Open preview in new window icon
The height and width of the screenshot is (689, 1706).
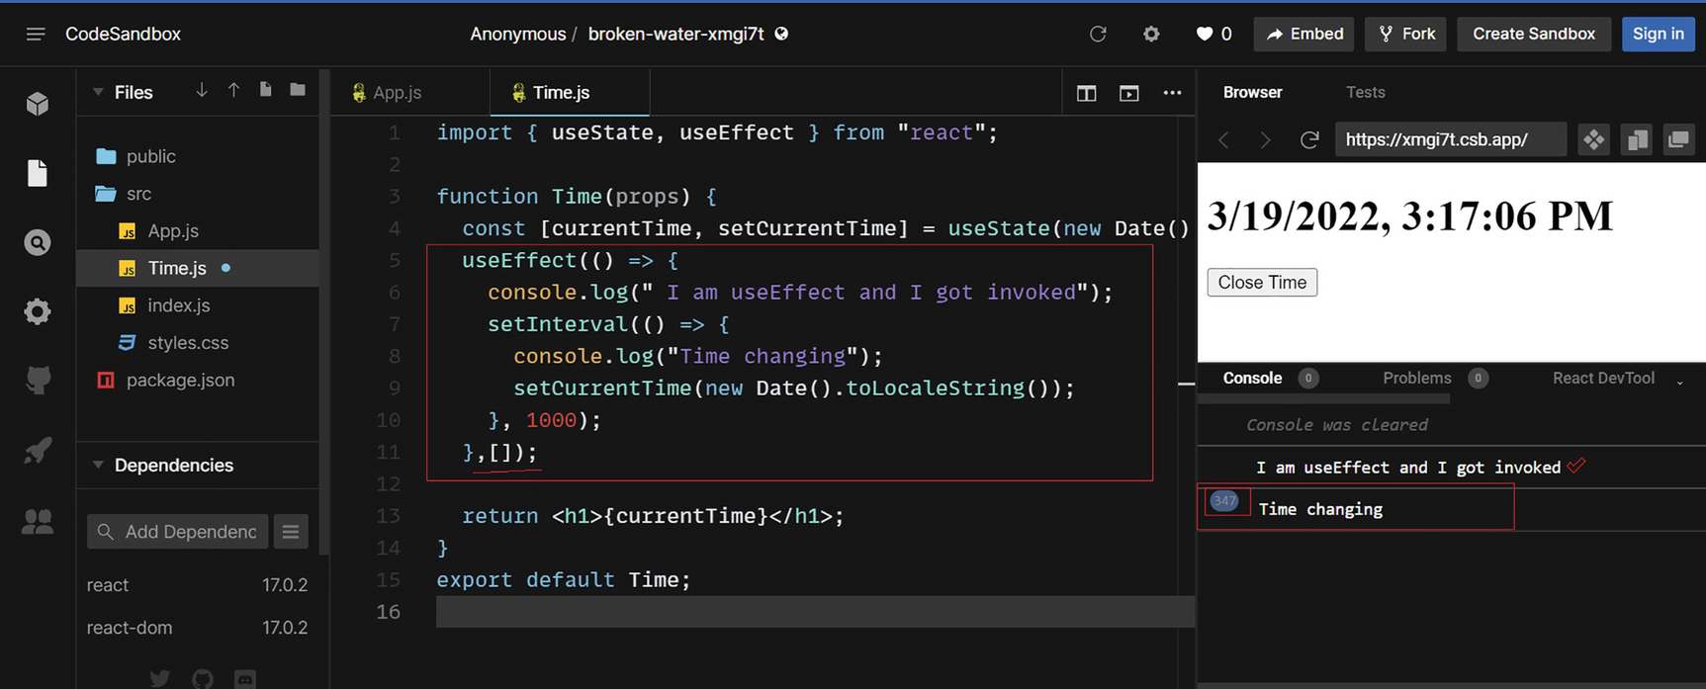(1678, 139)
